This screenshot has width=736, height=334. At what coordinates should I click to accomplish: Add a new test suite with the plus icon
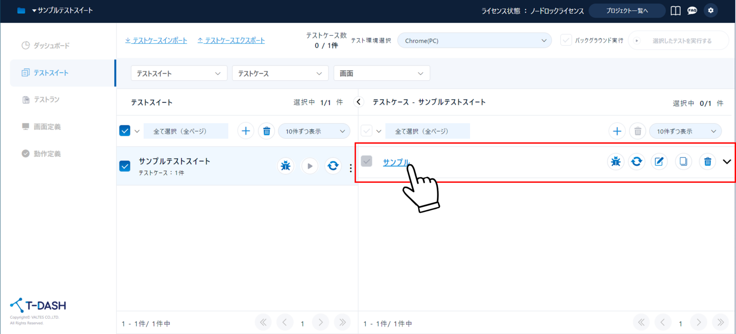pos(246,131)
